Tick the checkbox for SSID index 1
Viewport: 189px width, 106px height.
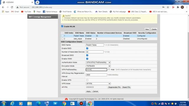click(x=62, y=36)
